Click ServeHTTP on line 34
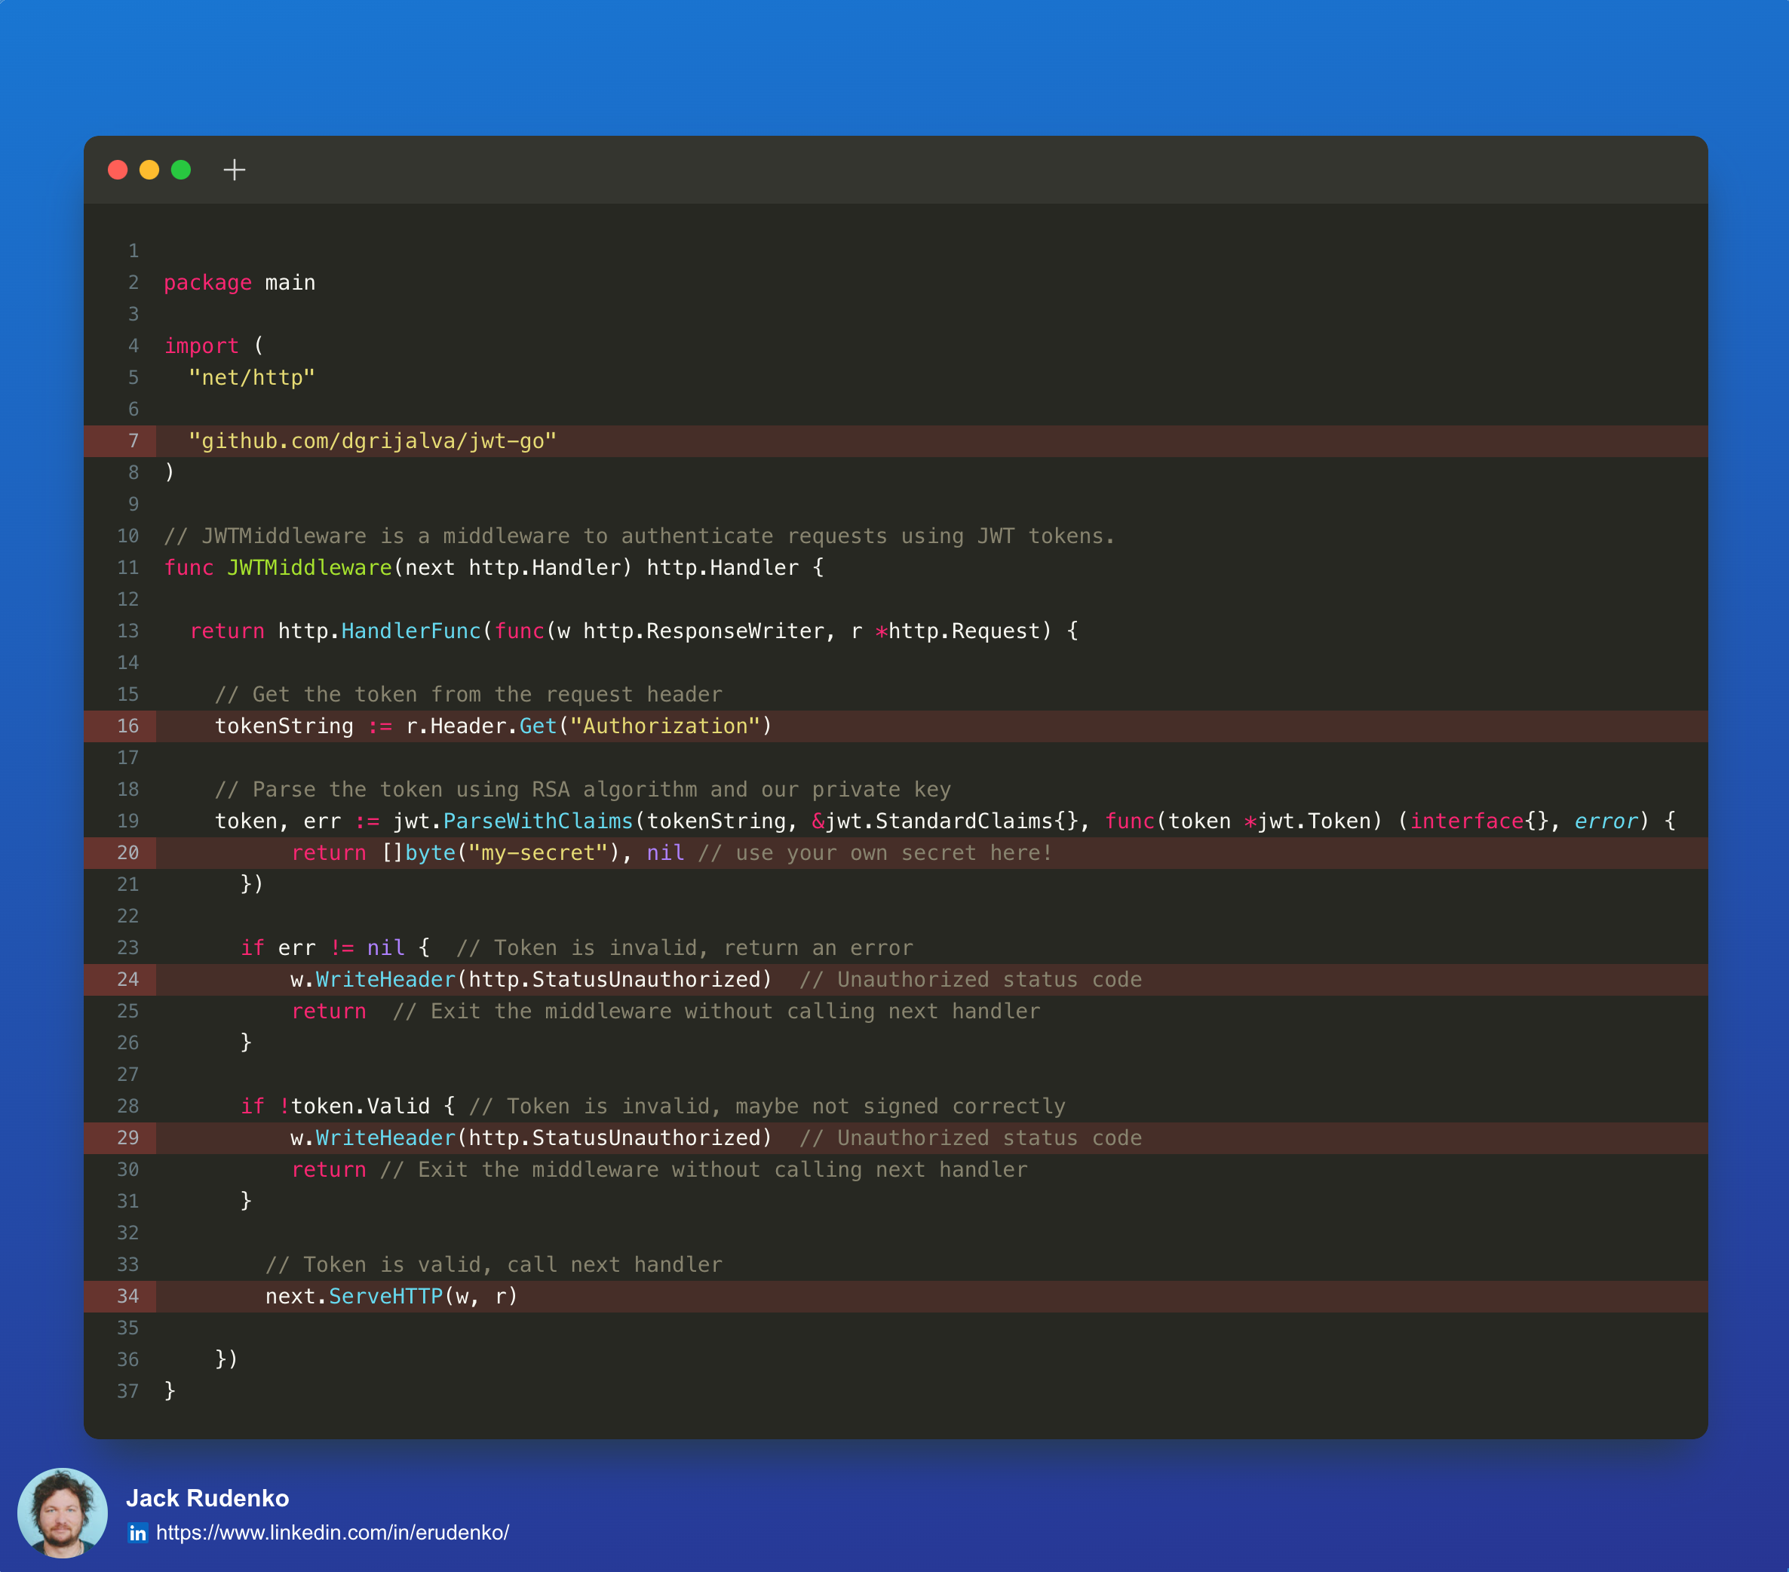Screen dimensions: 1789x1572 pyautogui.click(x=386, y=1296)
